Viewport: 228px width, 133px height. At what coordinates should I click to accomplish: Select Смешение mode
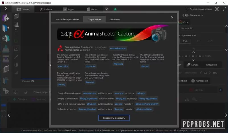tap(211, 65)
